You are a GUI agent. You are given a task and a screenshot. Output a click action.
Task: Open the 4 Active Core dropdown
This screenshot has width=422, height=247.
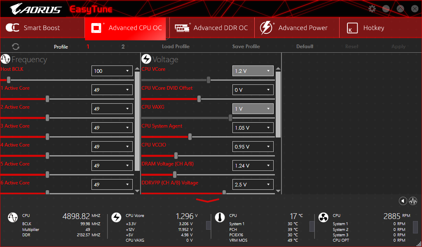[112, 147]
